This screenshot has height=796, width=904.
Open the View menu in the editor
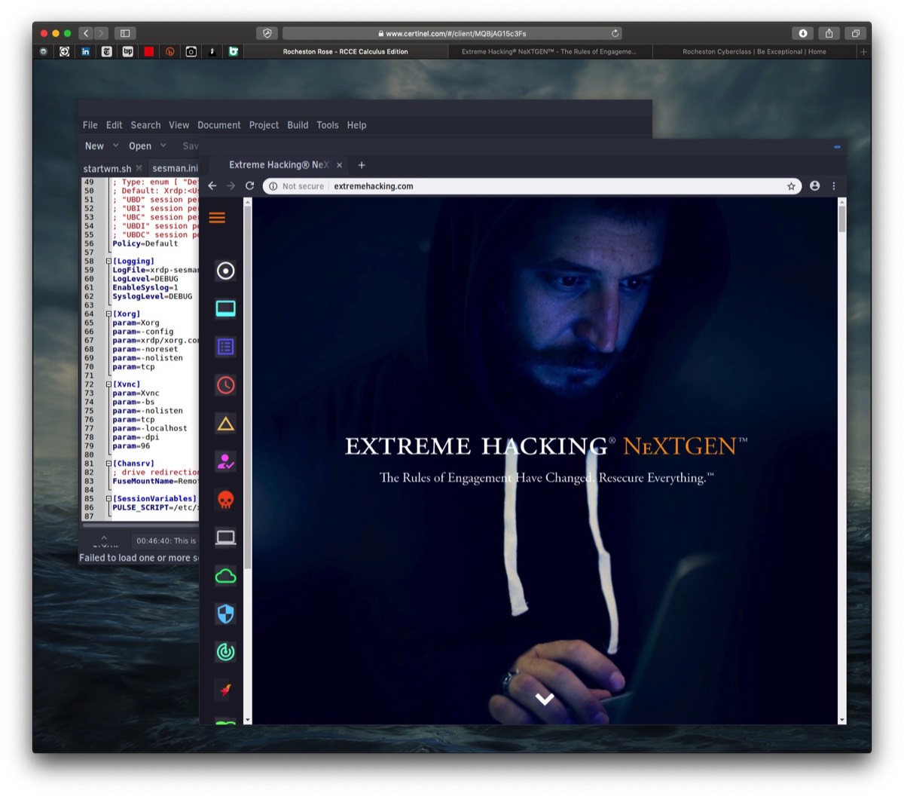point(179,125)
